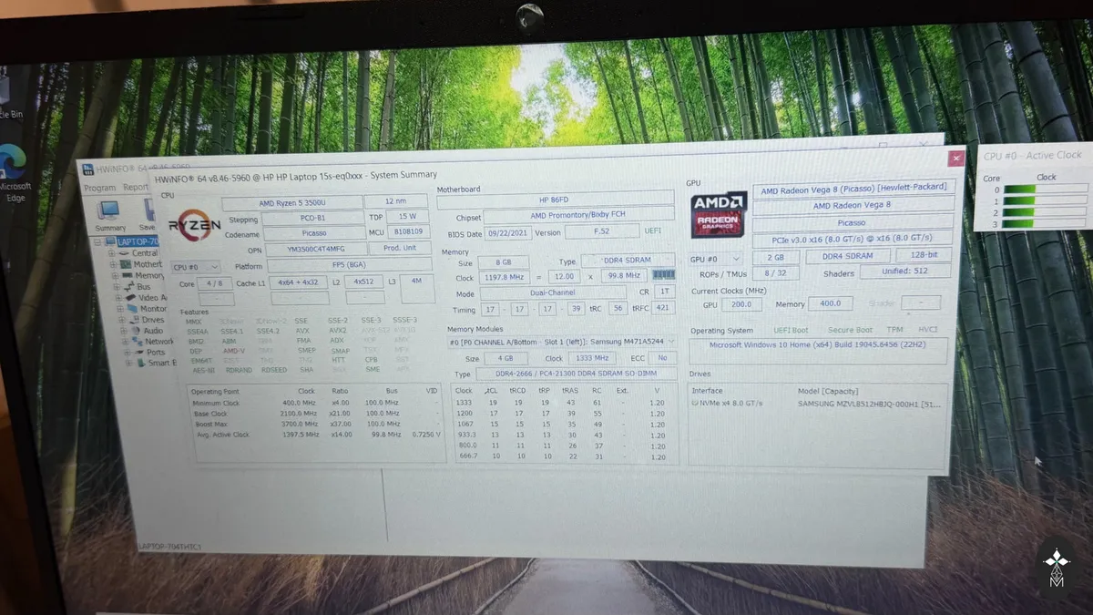1093x615 pixels.
Task: Click the GPU memory clock 400.0 field
Action: click(x=829, y=303)
